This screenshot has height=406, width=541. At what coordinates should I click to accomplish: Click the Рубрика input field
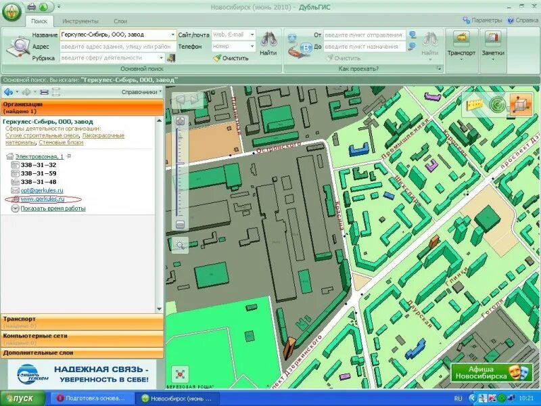point(110,58)
